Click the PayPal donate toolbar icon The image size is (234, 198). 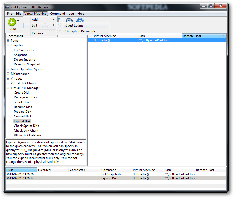point(69,20)
